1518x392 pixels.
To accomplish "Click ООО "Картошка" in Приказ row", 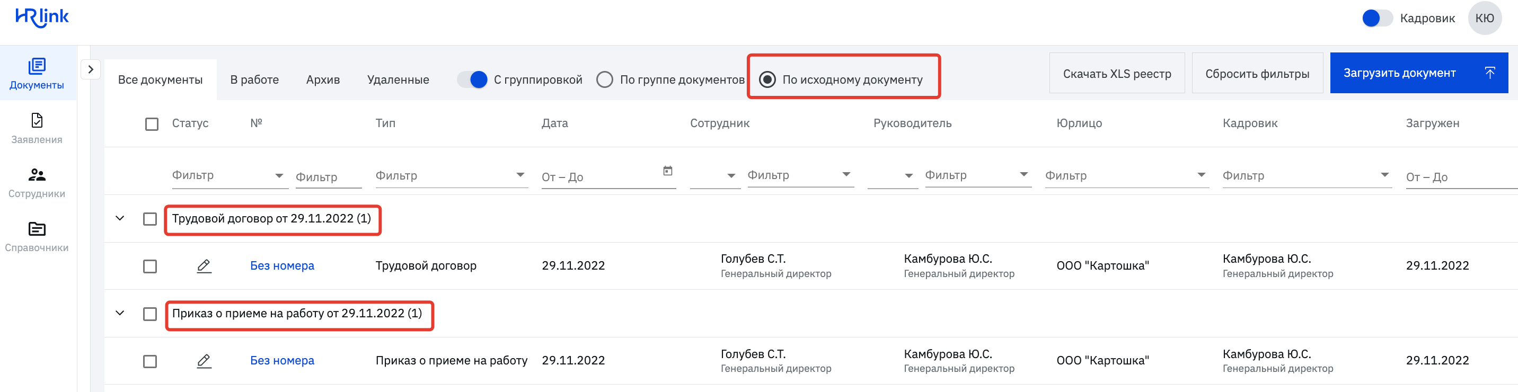I will [1102, 360].
